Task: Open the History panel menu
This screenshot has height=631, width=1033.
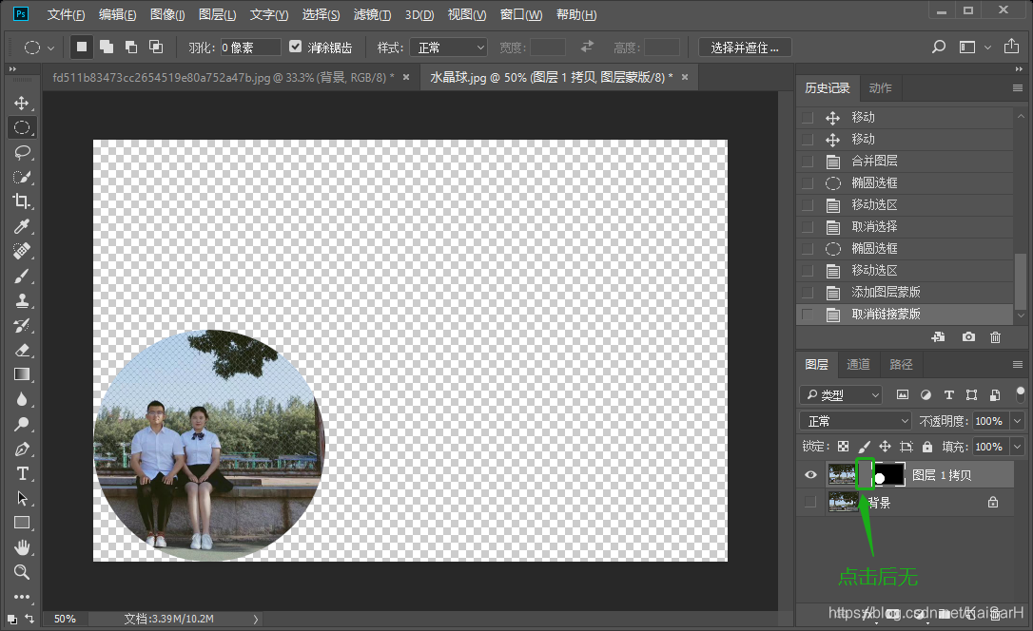Action: click(x=1017, y=88)
